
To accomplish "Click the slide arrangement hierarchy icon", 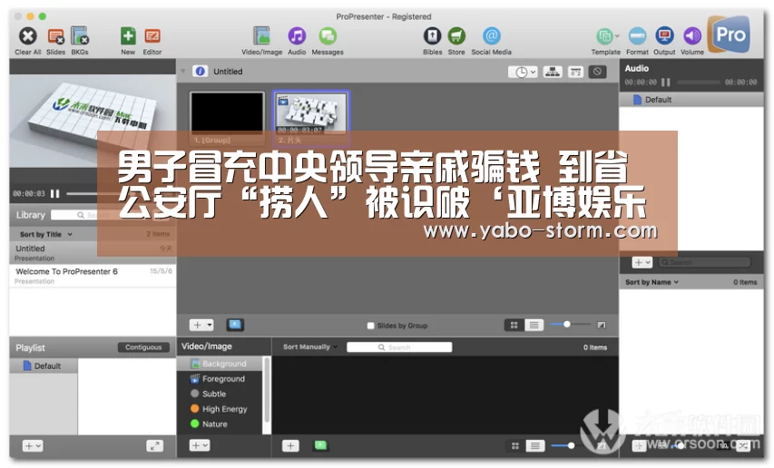I will pyautogui.click(x=552, y=72).
